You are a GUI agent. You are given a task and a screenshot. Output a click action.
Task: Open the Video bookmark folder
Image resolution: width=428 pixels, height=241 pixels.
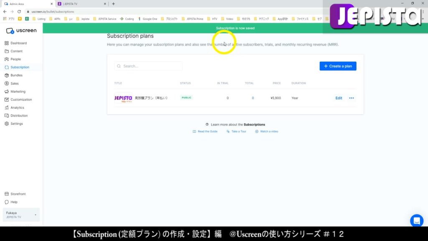click(x=227, y=19)
